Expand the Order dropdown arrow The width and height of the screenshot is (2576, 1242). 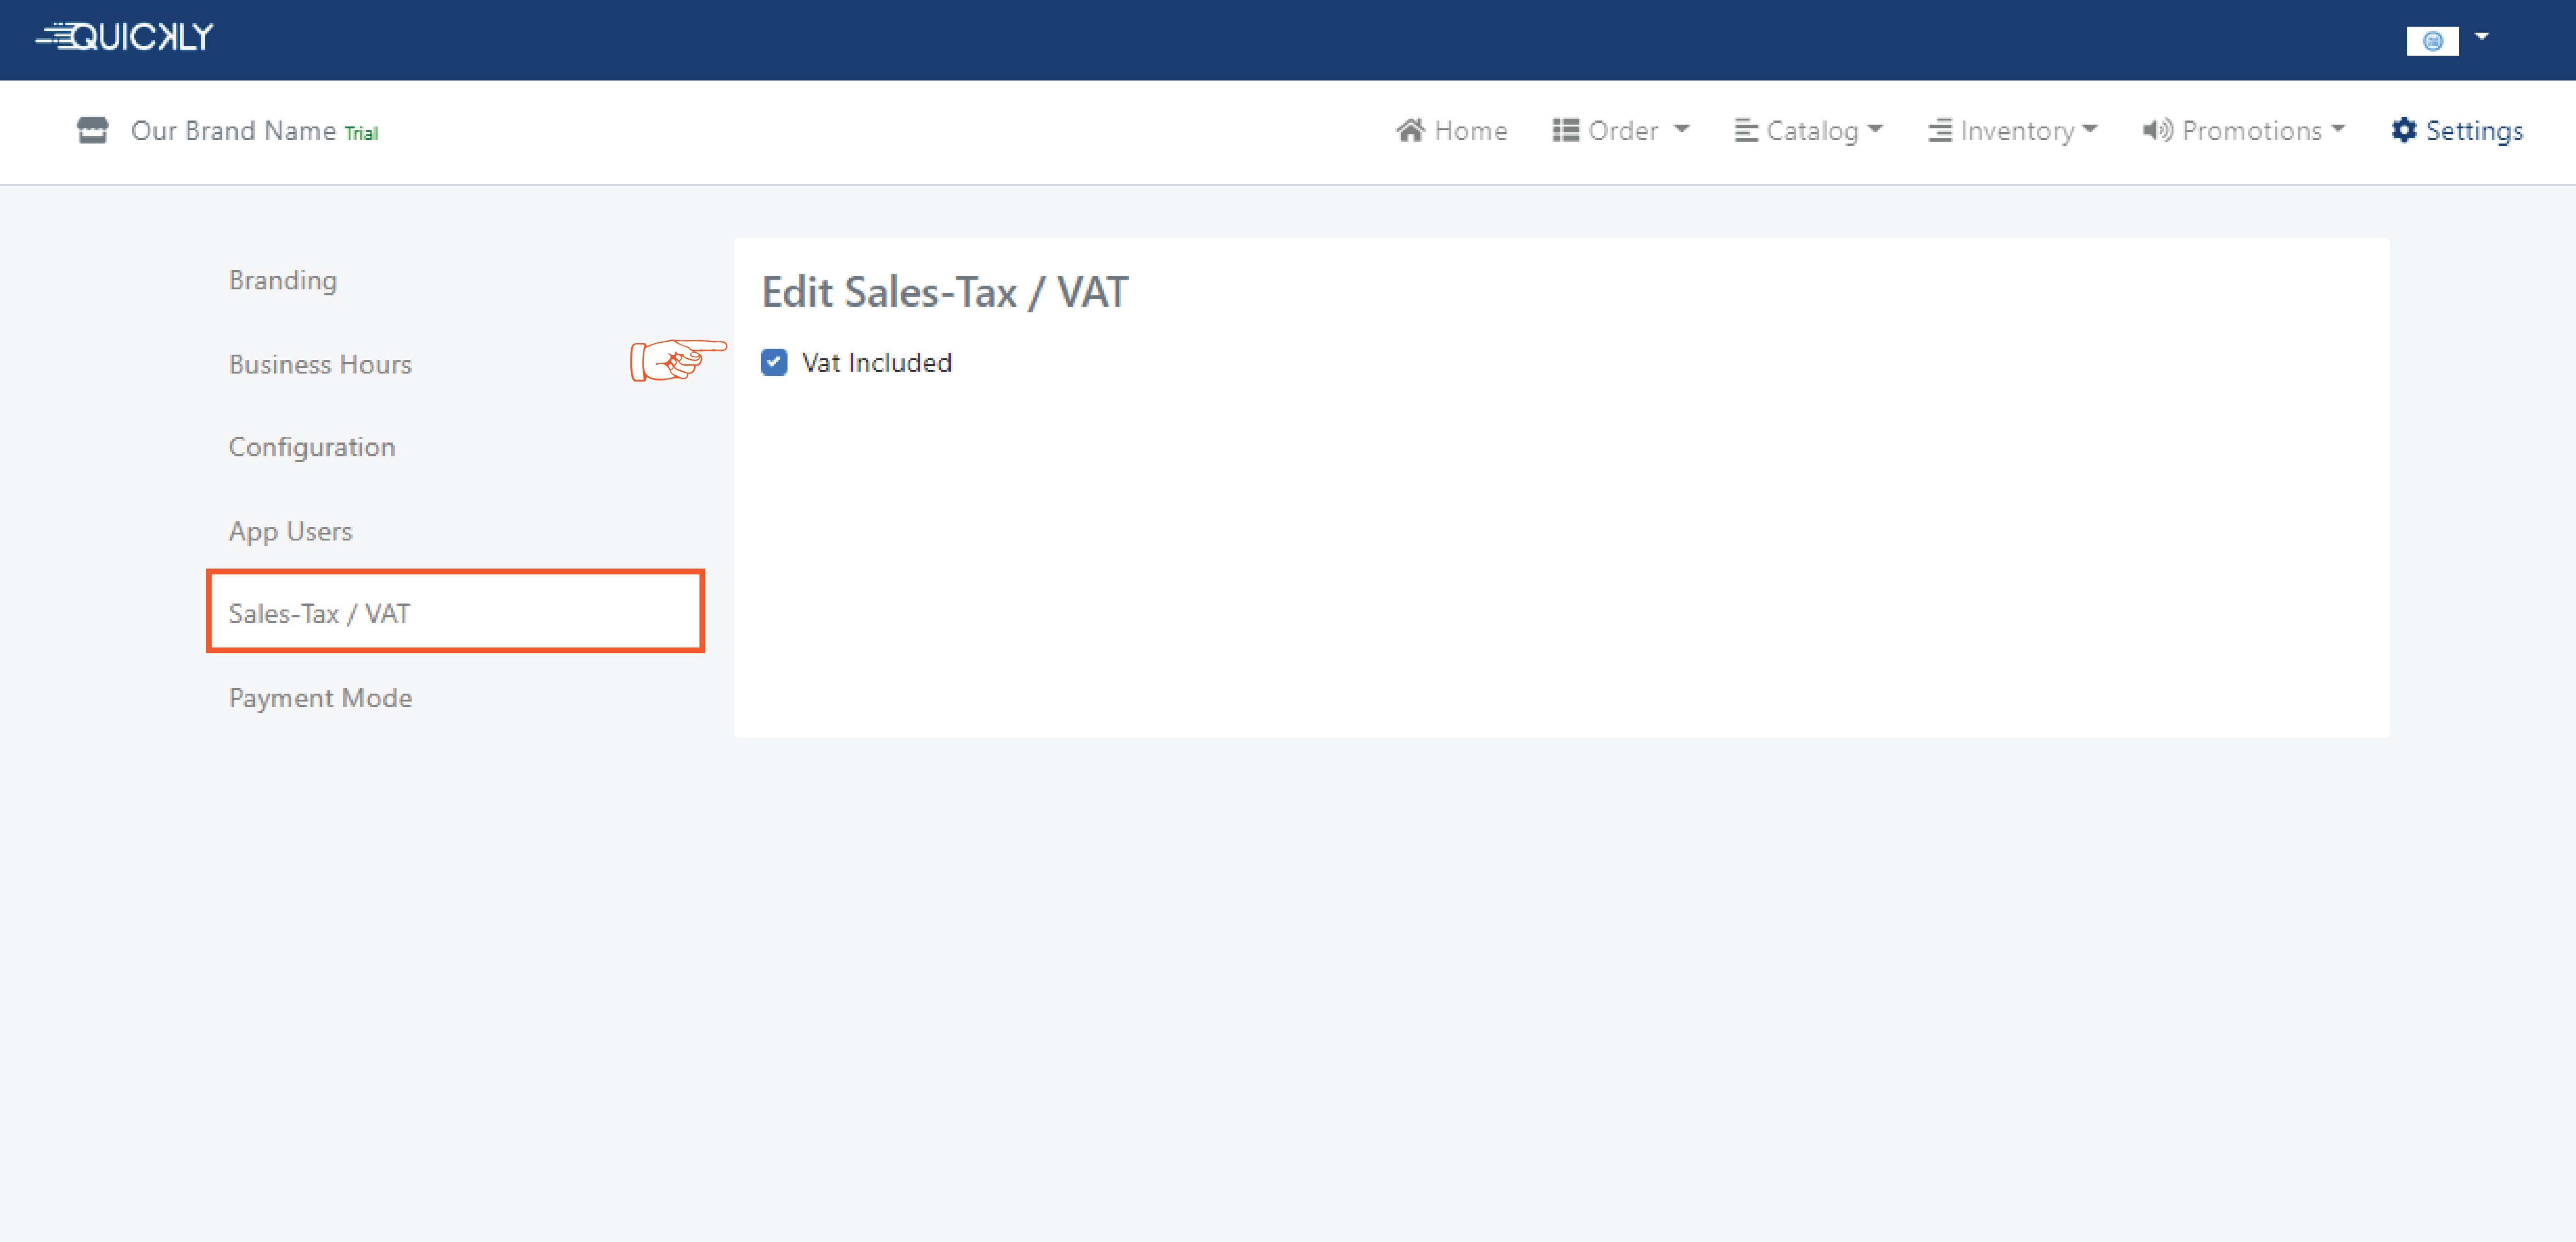tap(1682, 129)
